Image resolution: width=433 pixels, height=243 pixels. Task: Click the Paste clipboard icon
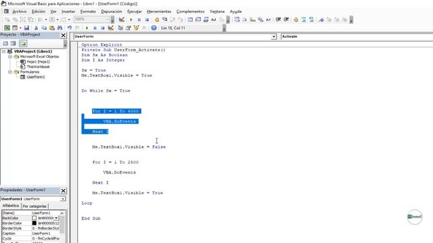tap(51, 28)
